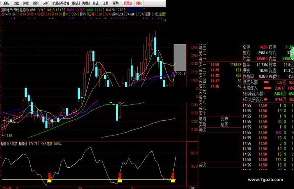The width and height of the screenshot is (294, 189).
Task: Click the 总买 label
Action: pyautogui.click(x=224, y=124)
